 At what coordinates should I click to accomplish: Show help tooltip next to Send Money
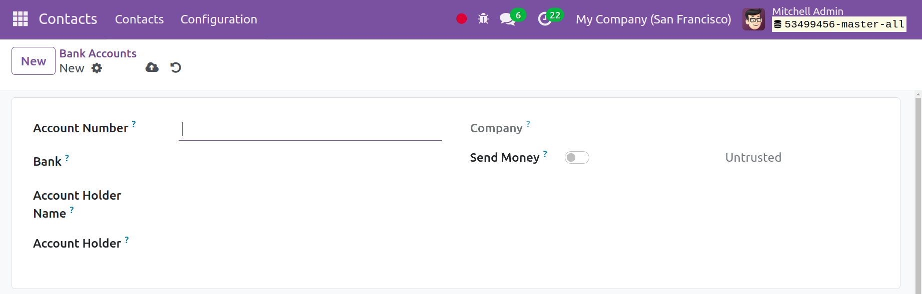[545, 154]
